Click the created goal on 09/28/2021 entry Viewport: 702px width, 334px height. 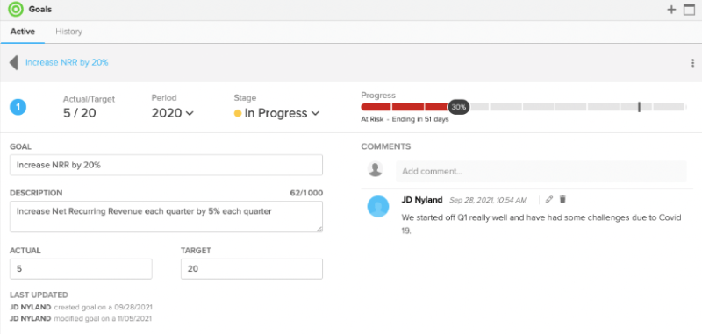pos(81,307)
